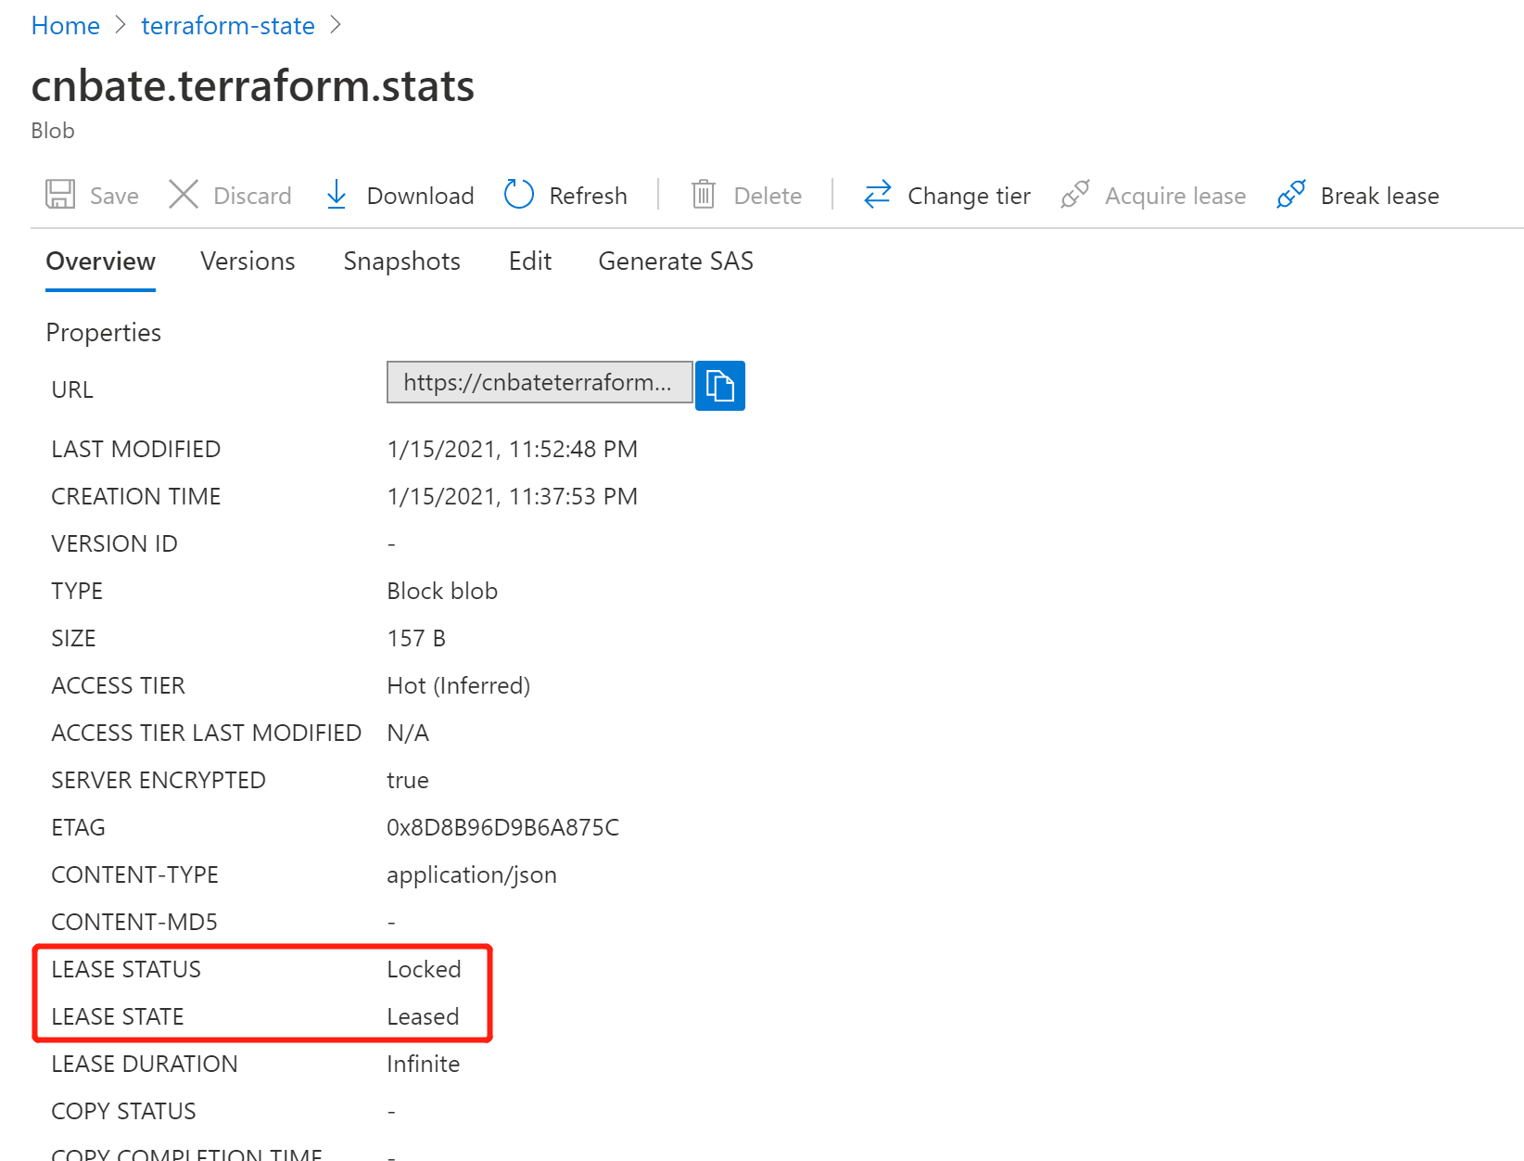Click the 'cnbate.terraform.stats' blob title
The height and width of the screenshot is (1161, 1524).
tap(252, 86)
